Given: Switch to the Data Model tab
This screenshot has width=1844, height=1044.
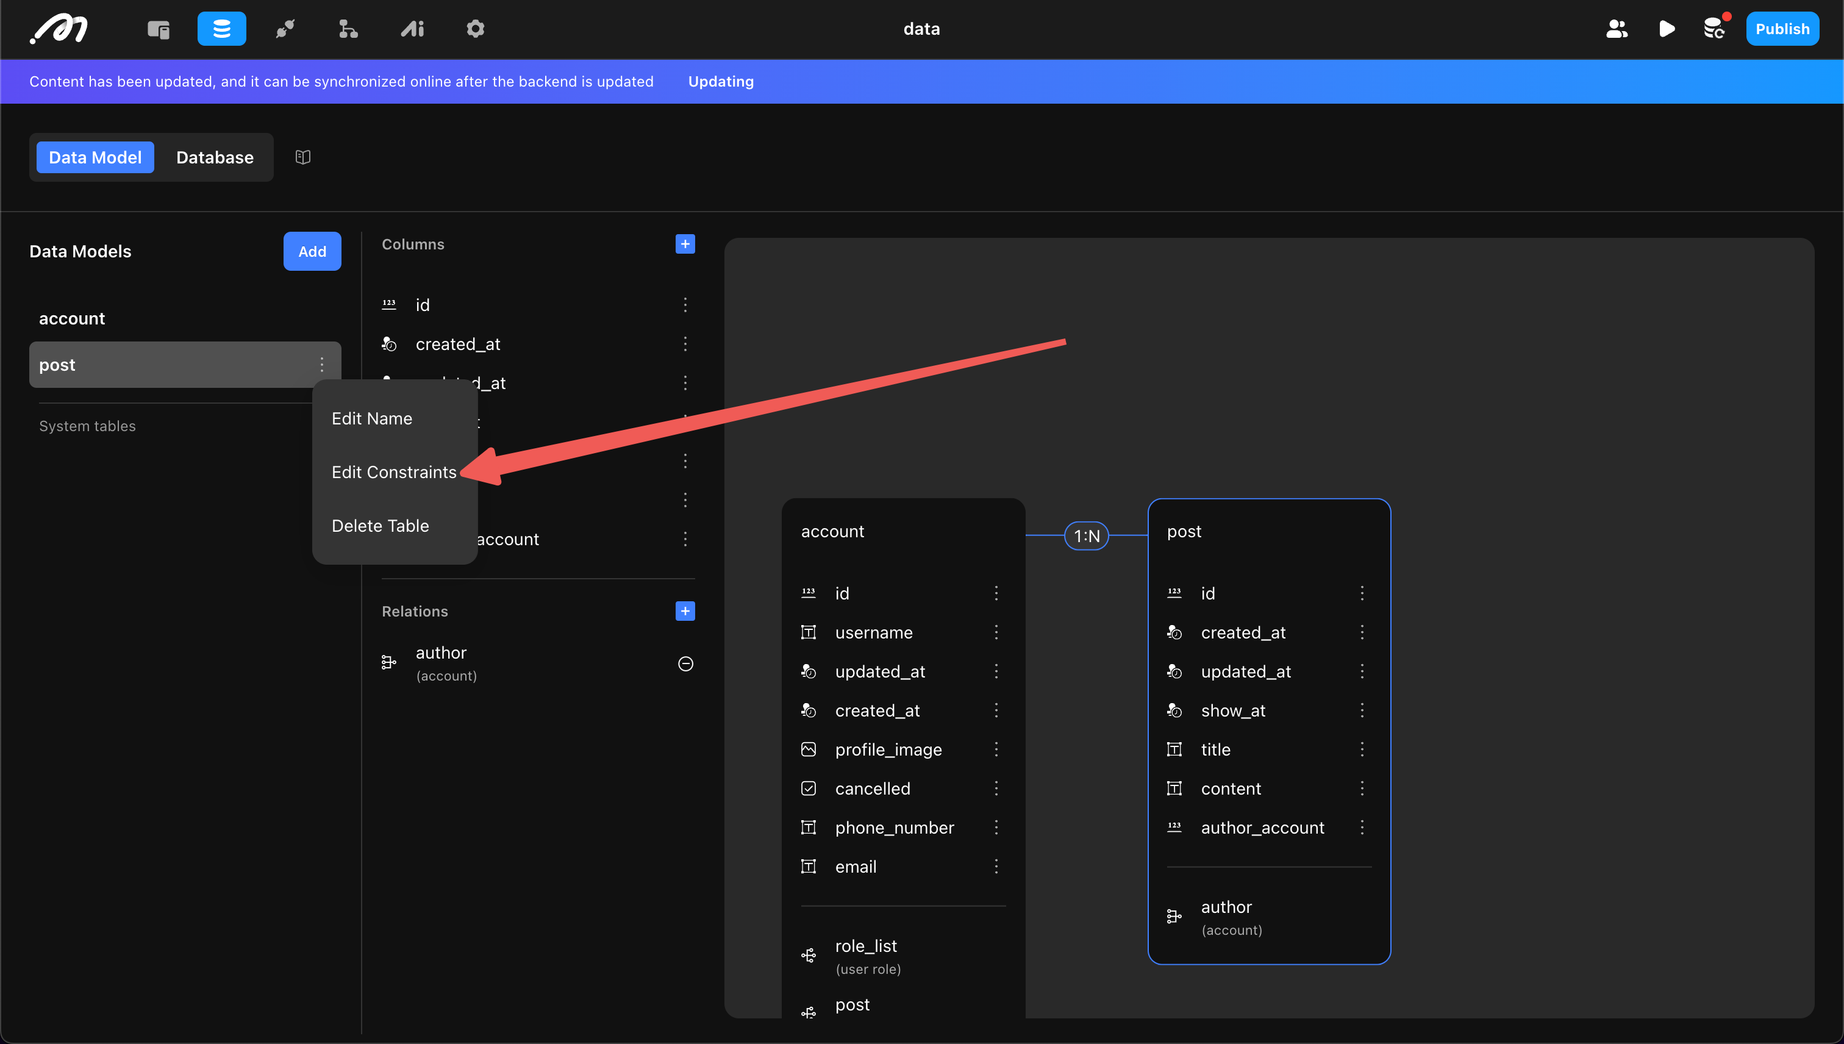Looking at the screenshot, I should coord(95,157).
